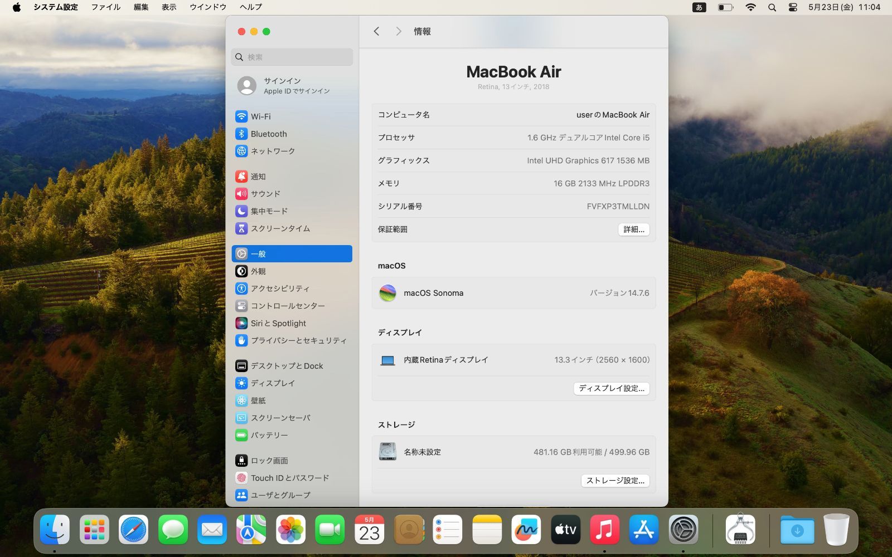892x557 pixels.
Task: Select 壁紙 in the sidebar
Action: pos(292,400)
